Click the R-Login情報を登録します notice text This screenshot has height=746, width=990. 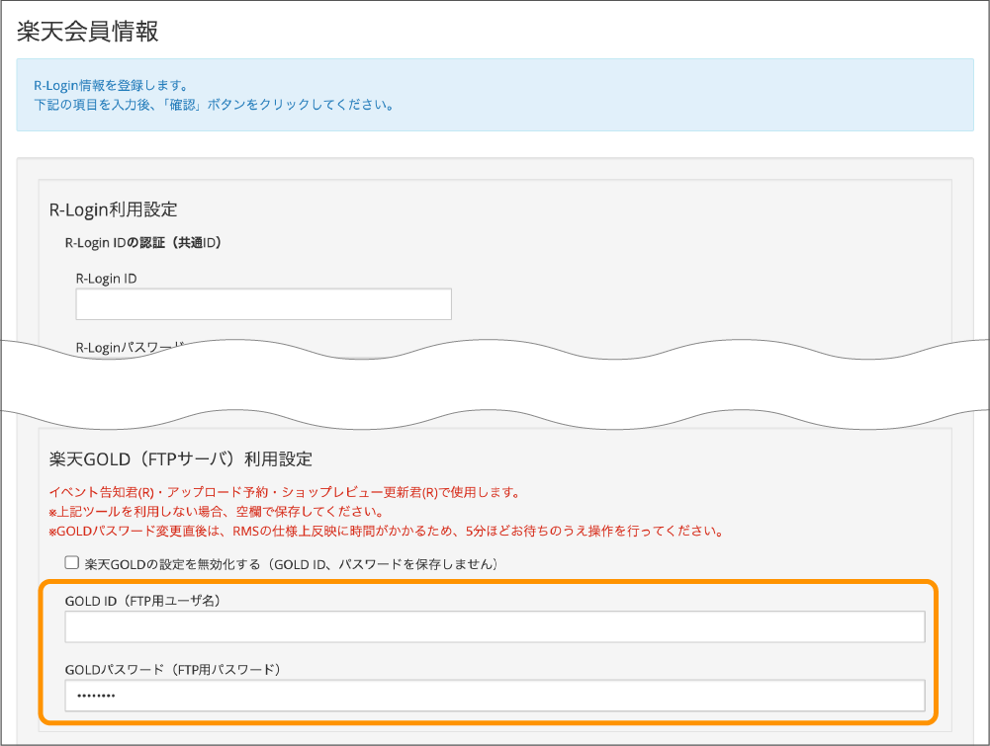click(x=111, y=85)
